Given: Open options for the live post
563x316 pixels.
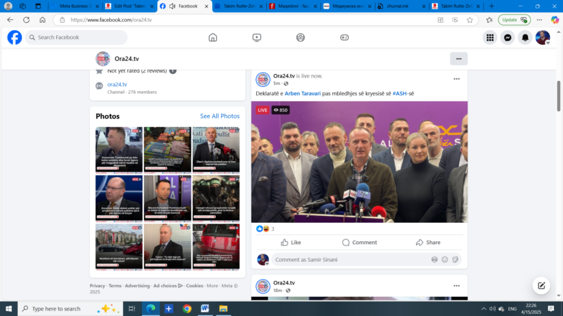Looking at the screenshot, I should point(457,79).
